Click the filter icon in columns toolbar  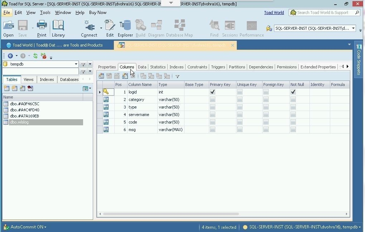pyautogui.click(x=177, y=76)
